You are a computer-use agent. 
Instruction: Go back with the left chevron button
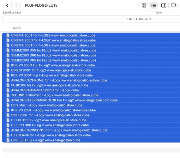coord(7,5)
